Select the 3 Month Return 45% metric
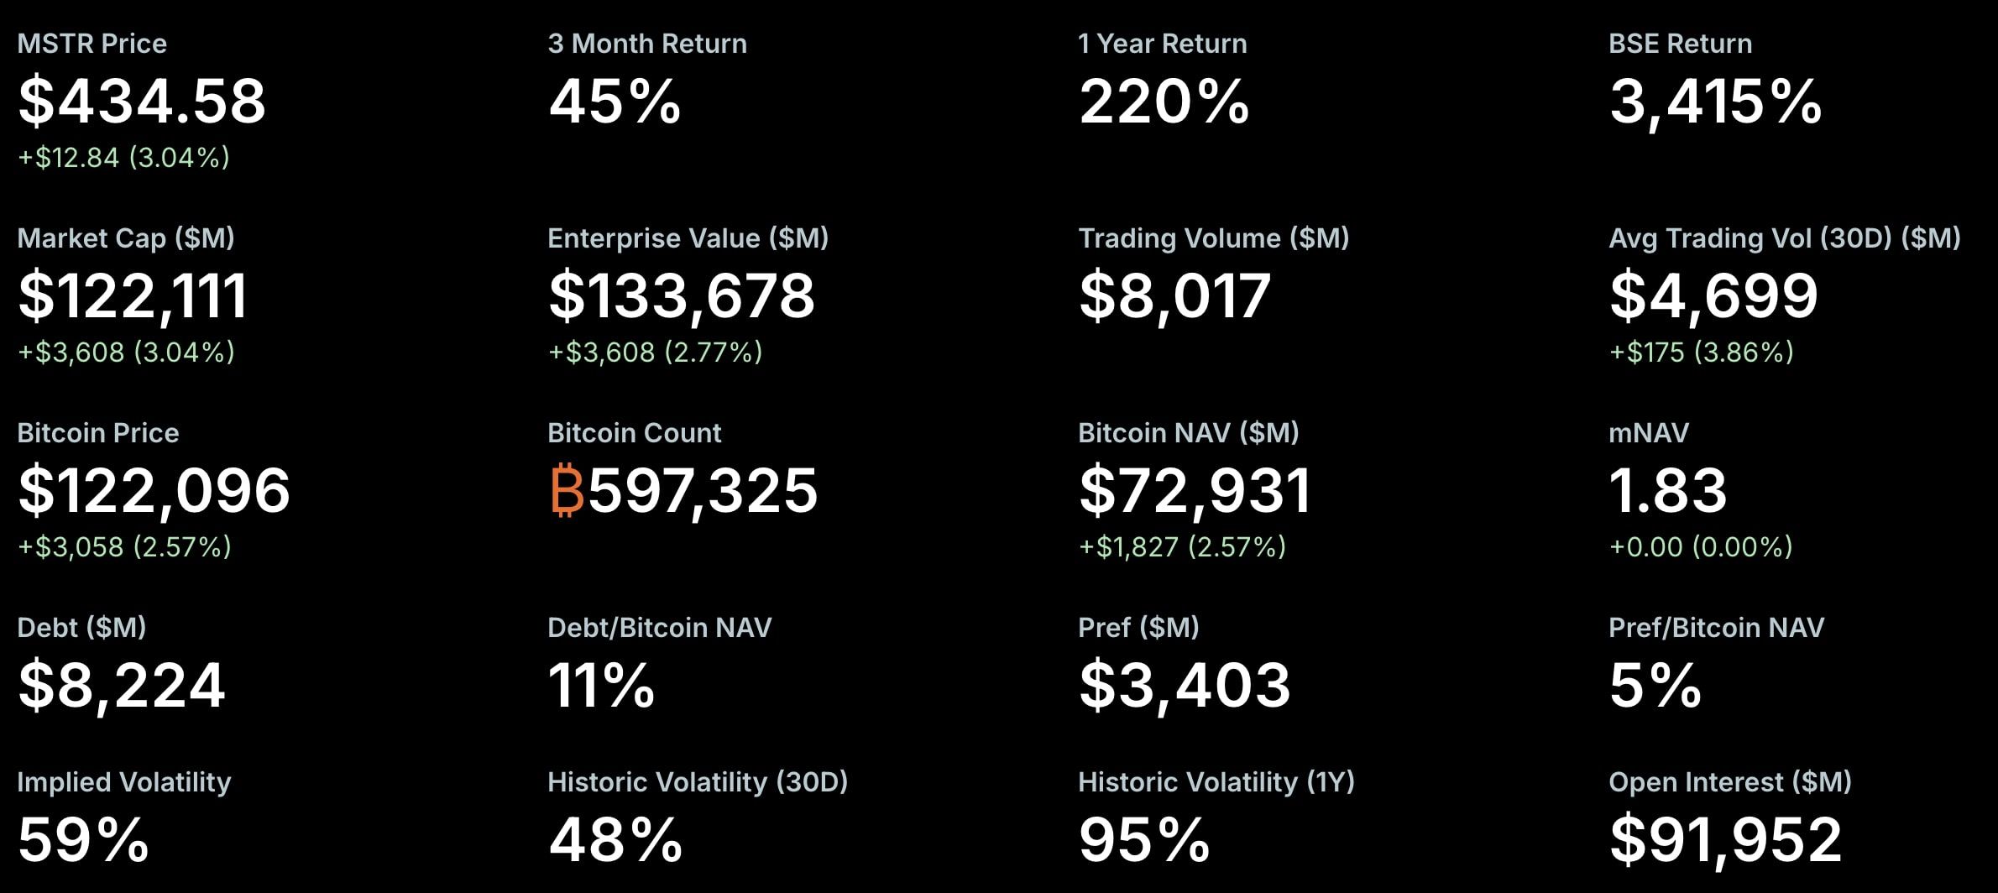Viewport: 1998px width, 893px height. click(x=615, y=102)
